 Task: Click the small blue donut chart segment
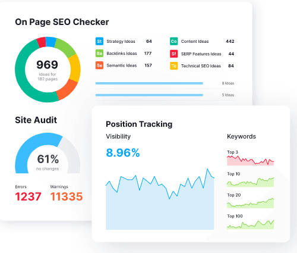(51, 42)
